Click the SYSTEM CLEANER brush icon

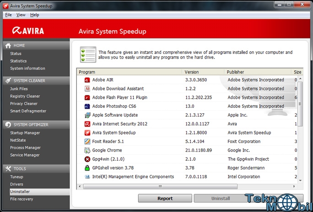(8, 81)
